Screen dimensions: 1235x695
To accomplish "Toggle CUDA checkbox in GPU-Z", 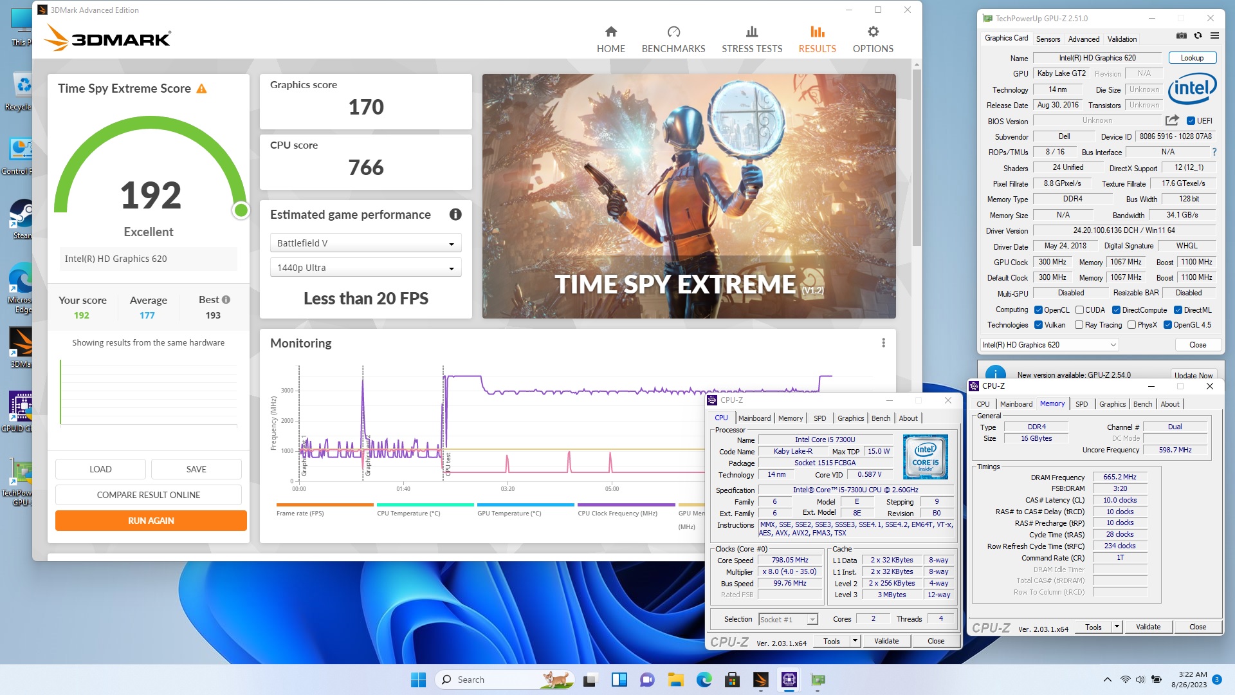I will 1079,310.
